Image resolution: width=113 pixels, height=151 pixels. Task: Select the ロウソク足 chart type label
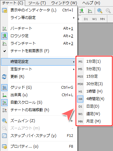pos(19,36)
